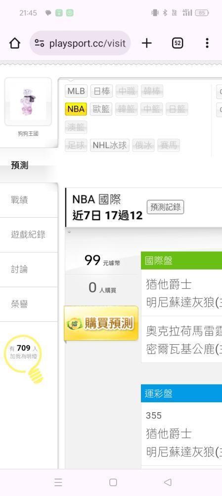
Task: Click the yellow 購買預測 button
Action: (101, 323)
